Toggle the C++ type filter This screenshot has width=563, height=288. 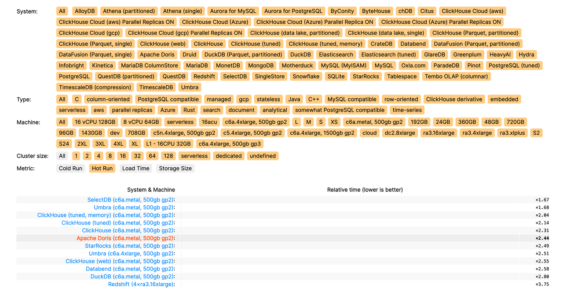(x=314, y=99)
